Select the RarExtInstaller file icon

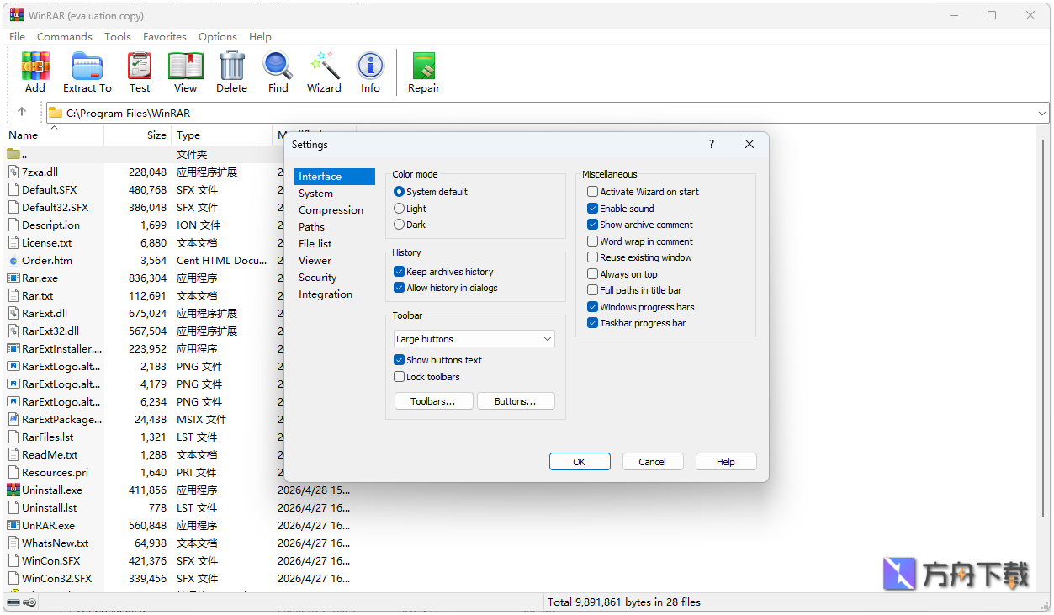[13, 348]
